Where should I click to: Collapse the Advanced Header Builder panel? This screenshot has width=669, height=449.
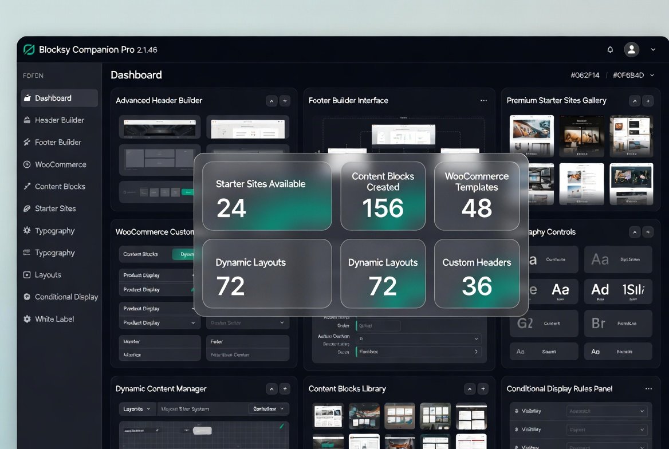271,101
